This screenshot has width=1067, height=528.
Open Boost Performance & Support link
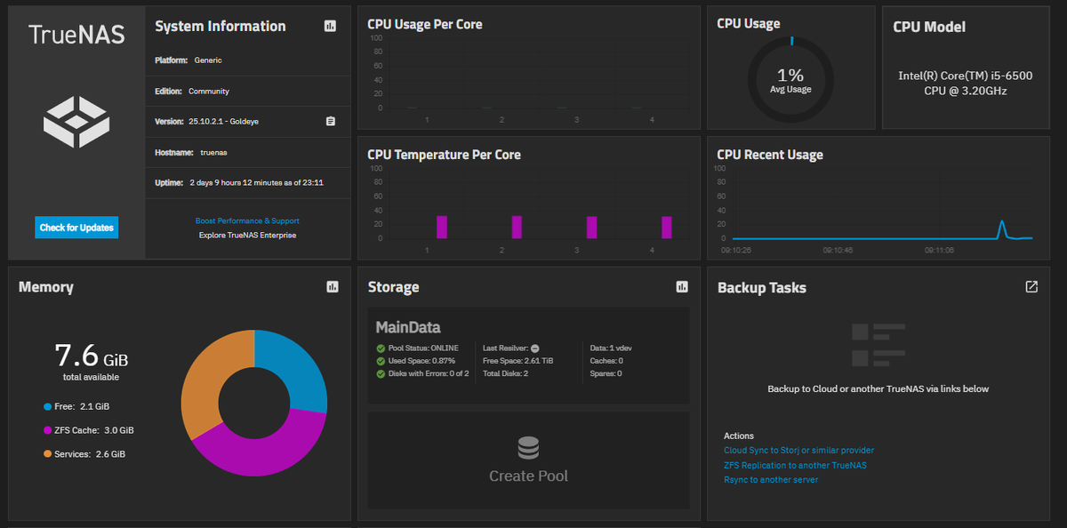(247, 220)
